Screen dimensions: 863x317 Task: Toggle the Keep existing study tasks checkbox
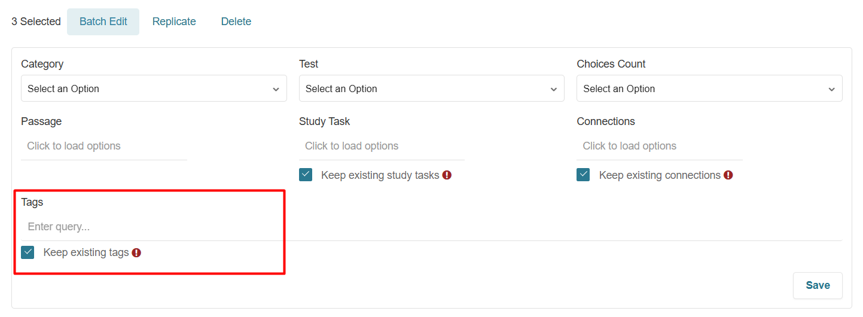click(306, 175)
